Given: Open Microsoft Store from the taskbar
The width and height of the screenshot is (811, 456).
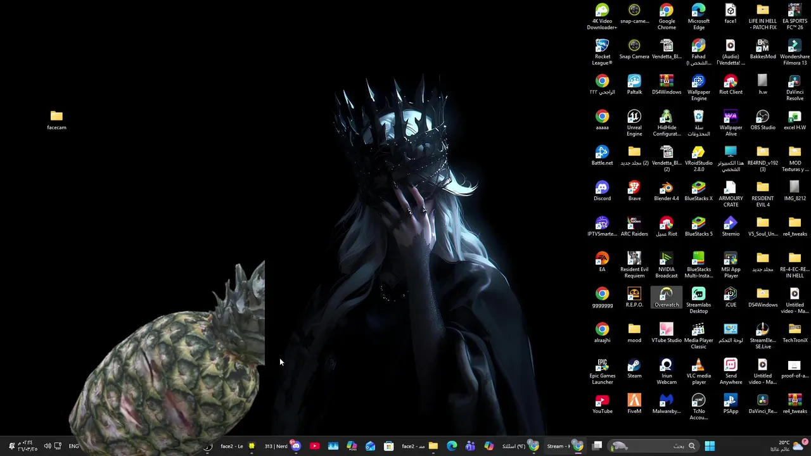Looking at the screenshot, I should 388,446.
